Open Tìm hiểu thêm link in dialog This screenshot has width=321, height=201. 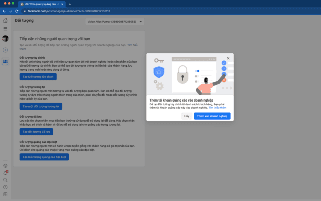point(218,108)
